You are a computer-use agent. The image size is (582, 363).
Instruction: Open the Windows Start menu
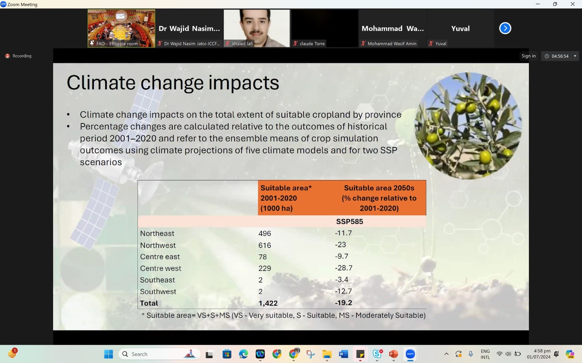coord(108,354)
